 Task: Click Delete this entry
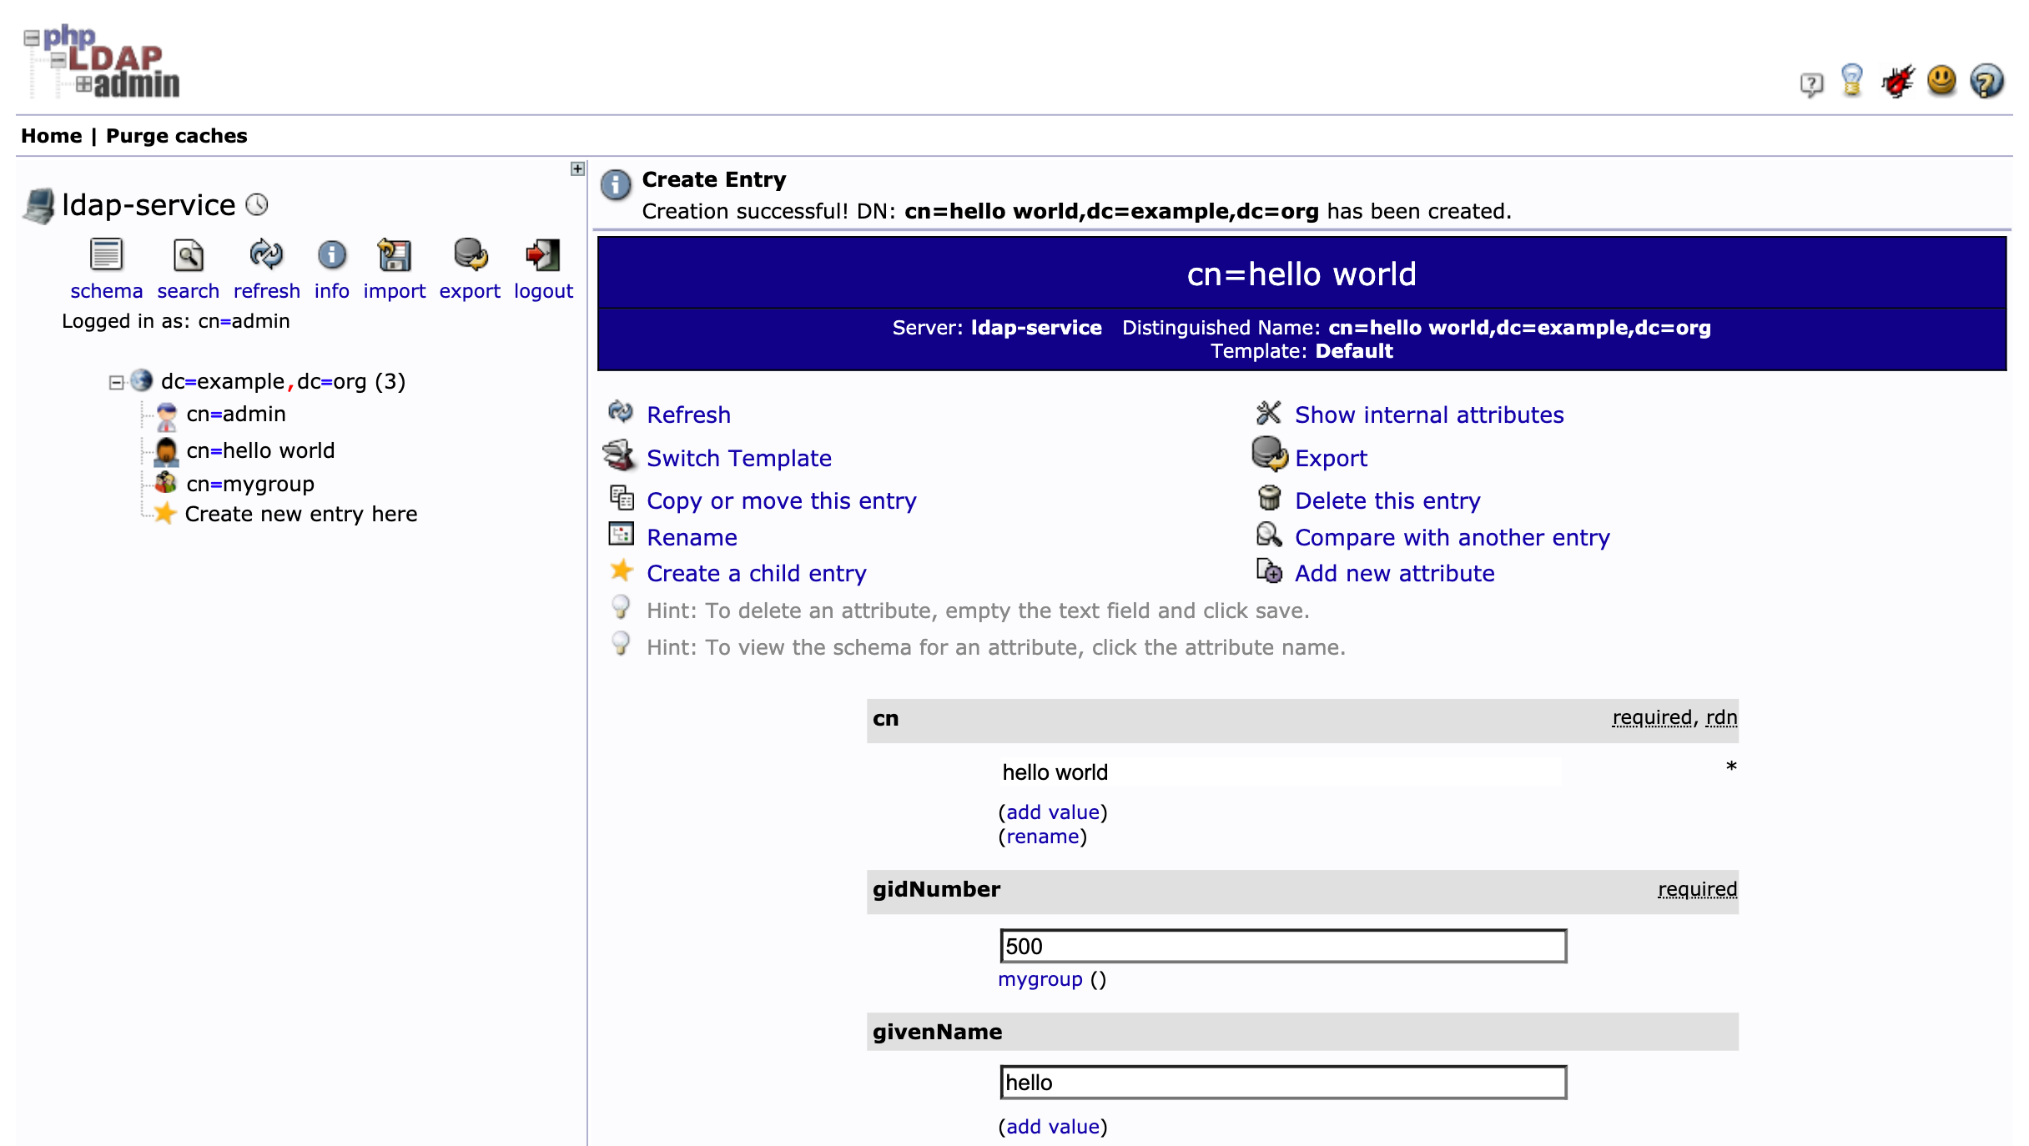1387,501
